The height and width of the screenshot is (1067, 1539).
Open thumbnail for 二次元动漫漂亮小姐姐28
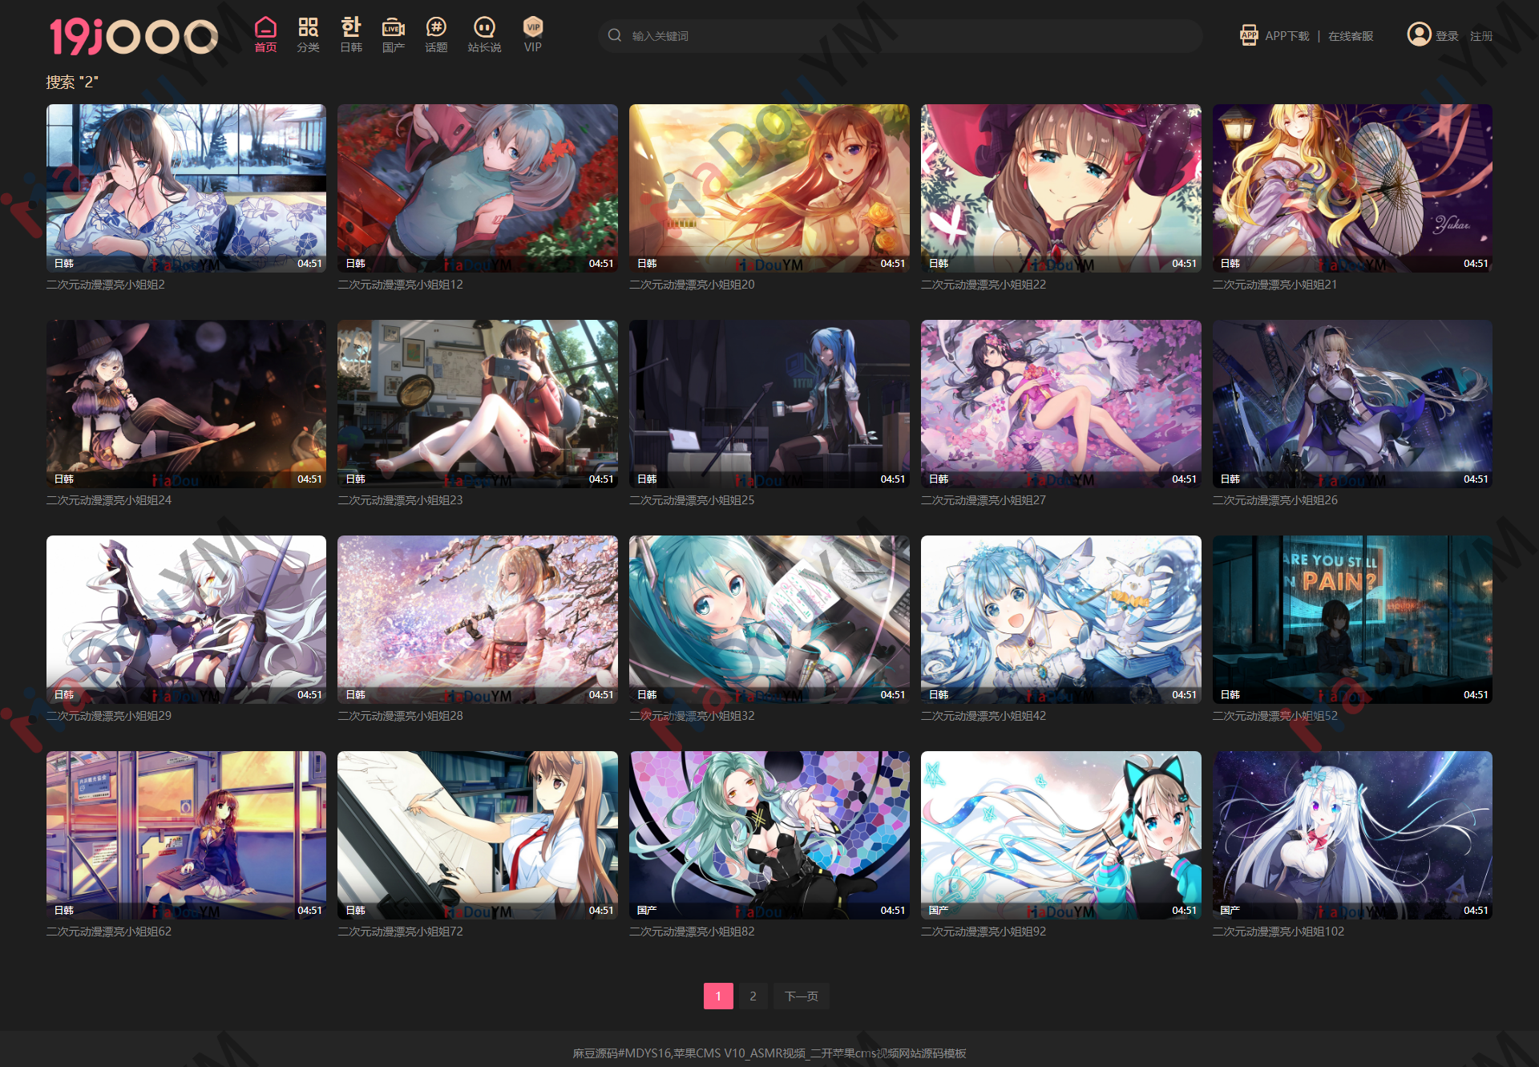pos(478,620)
